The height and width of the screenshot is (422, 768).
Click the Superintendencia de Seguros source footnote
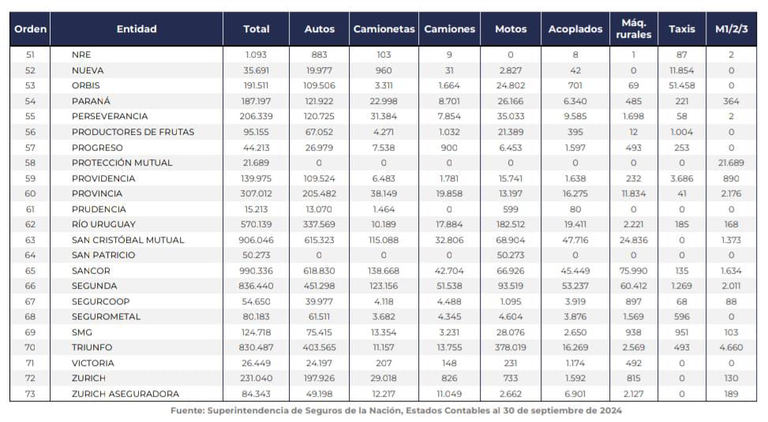(x=396, y=411)
